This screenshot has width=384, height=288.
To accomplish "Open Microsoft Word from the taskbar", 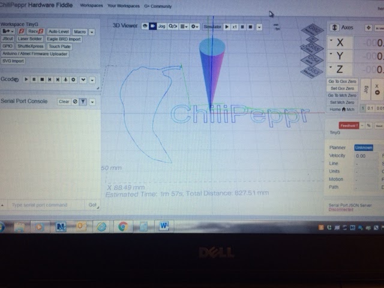I will 164,226.
